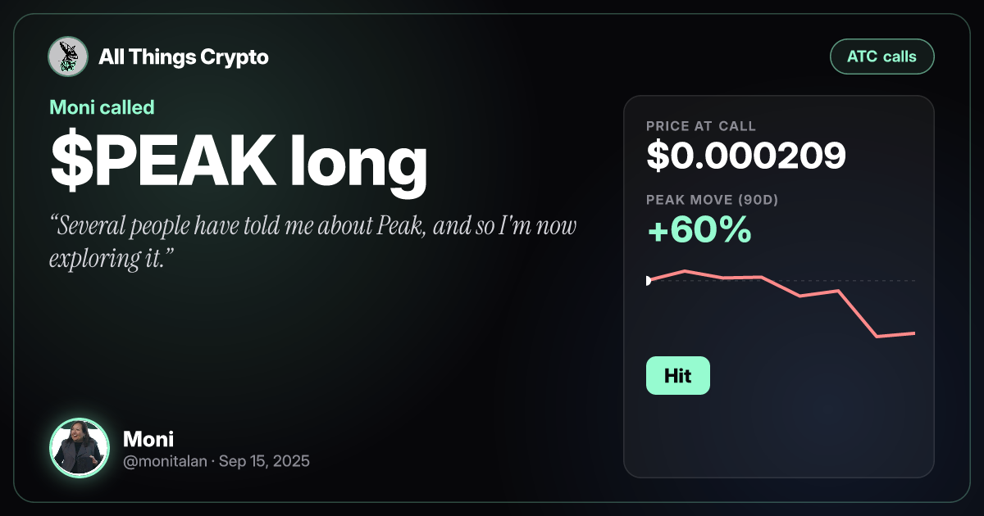Click the Moni called label
The height and width of the screenshot is (516, 984).
tap(102, 107)
